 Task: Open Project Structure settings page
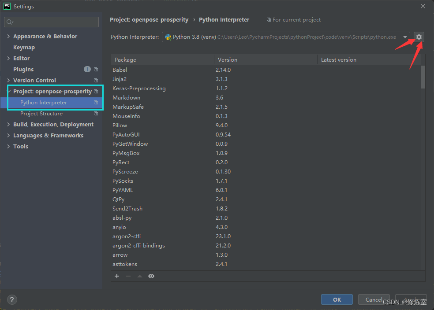[41, 114]
